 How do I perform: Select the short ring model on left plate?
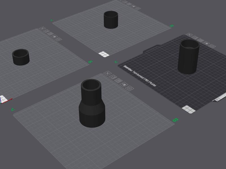point(21,57)
